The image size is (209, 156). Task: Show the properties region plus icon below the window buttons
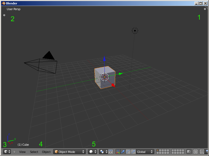coord(205,9)
